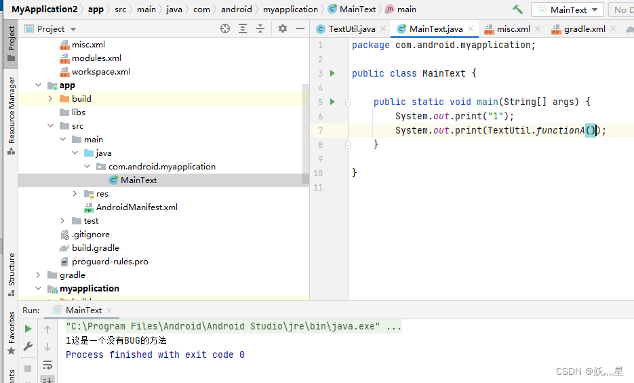Collapse the java source folder

pos(75,153)
